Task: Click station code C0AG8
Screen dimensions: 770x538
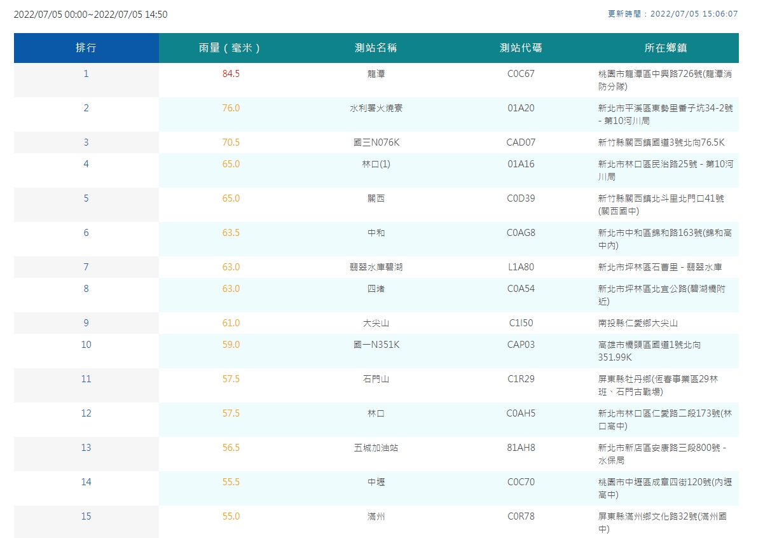Action: coord(521,233)
